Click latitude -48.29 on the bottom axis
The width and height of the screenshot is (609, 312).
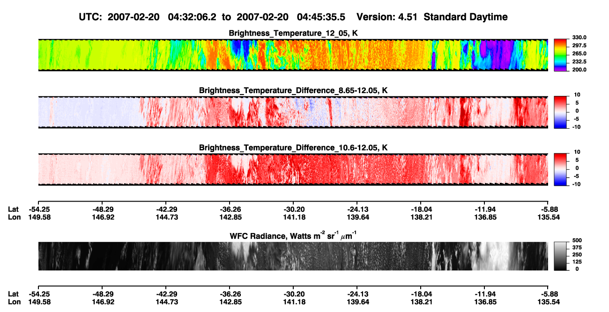click(102, 294)
